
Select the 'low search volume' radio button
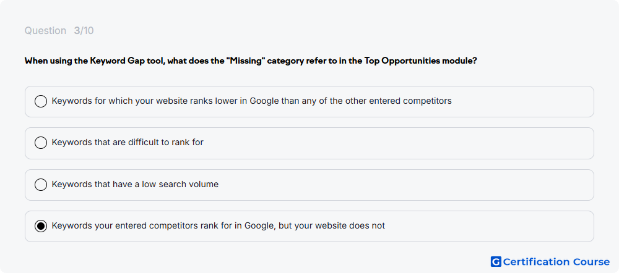(x=41, y=184)
